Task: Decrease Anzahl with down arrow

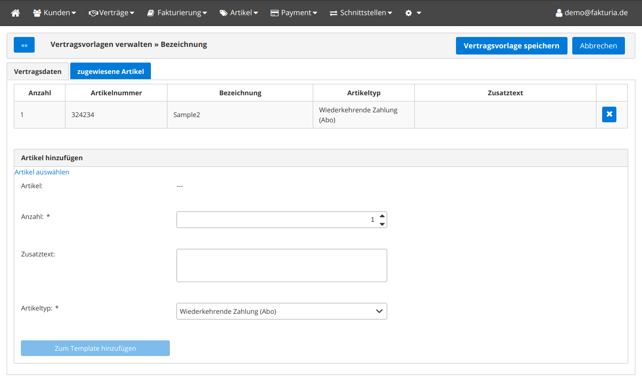Action: pyautogui.click(x=382, y=224)
